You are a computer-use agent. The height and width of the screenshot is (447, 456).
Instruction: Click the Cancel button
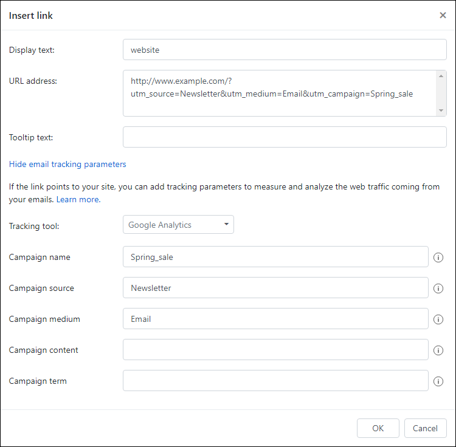(x=425, y=428)
